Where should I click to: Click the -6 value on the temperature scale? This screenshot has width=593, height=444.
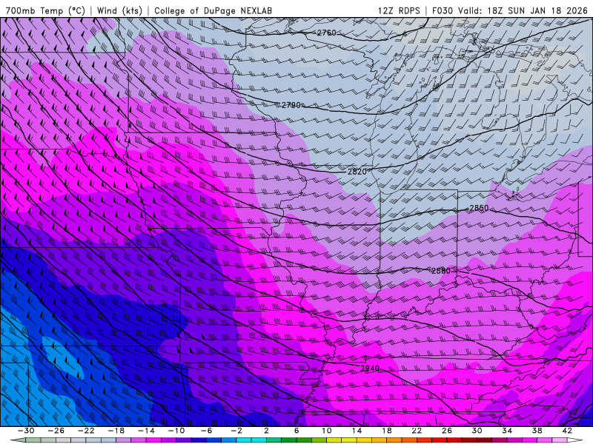coord(207,431)
